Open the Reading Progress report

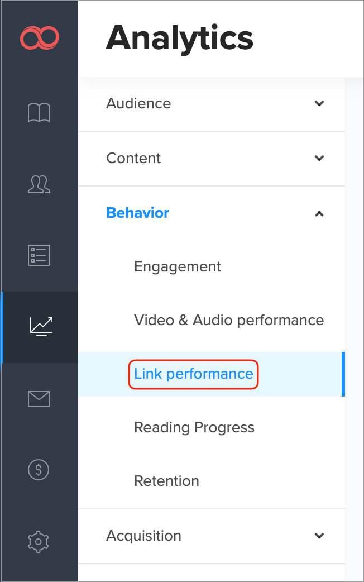click(x=194, y=427)
